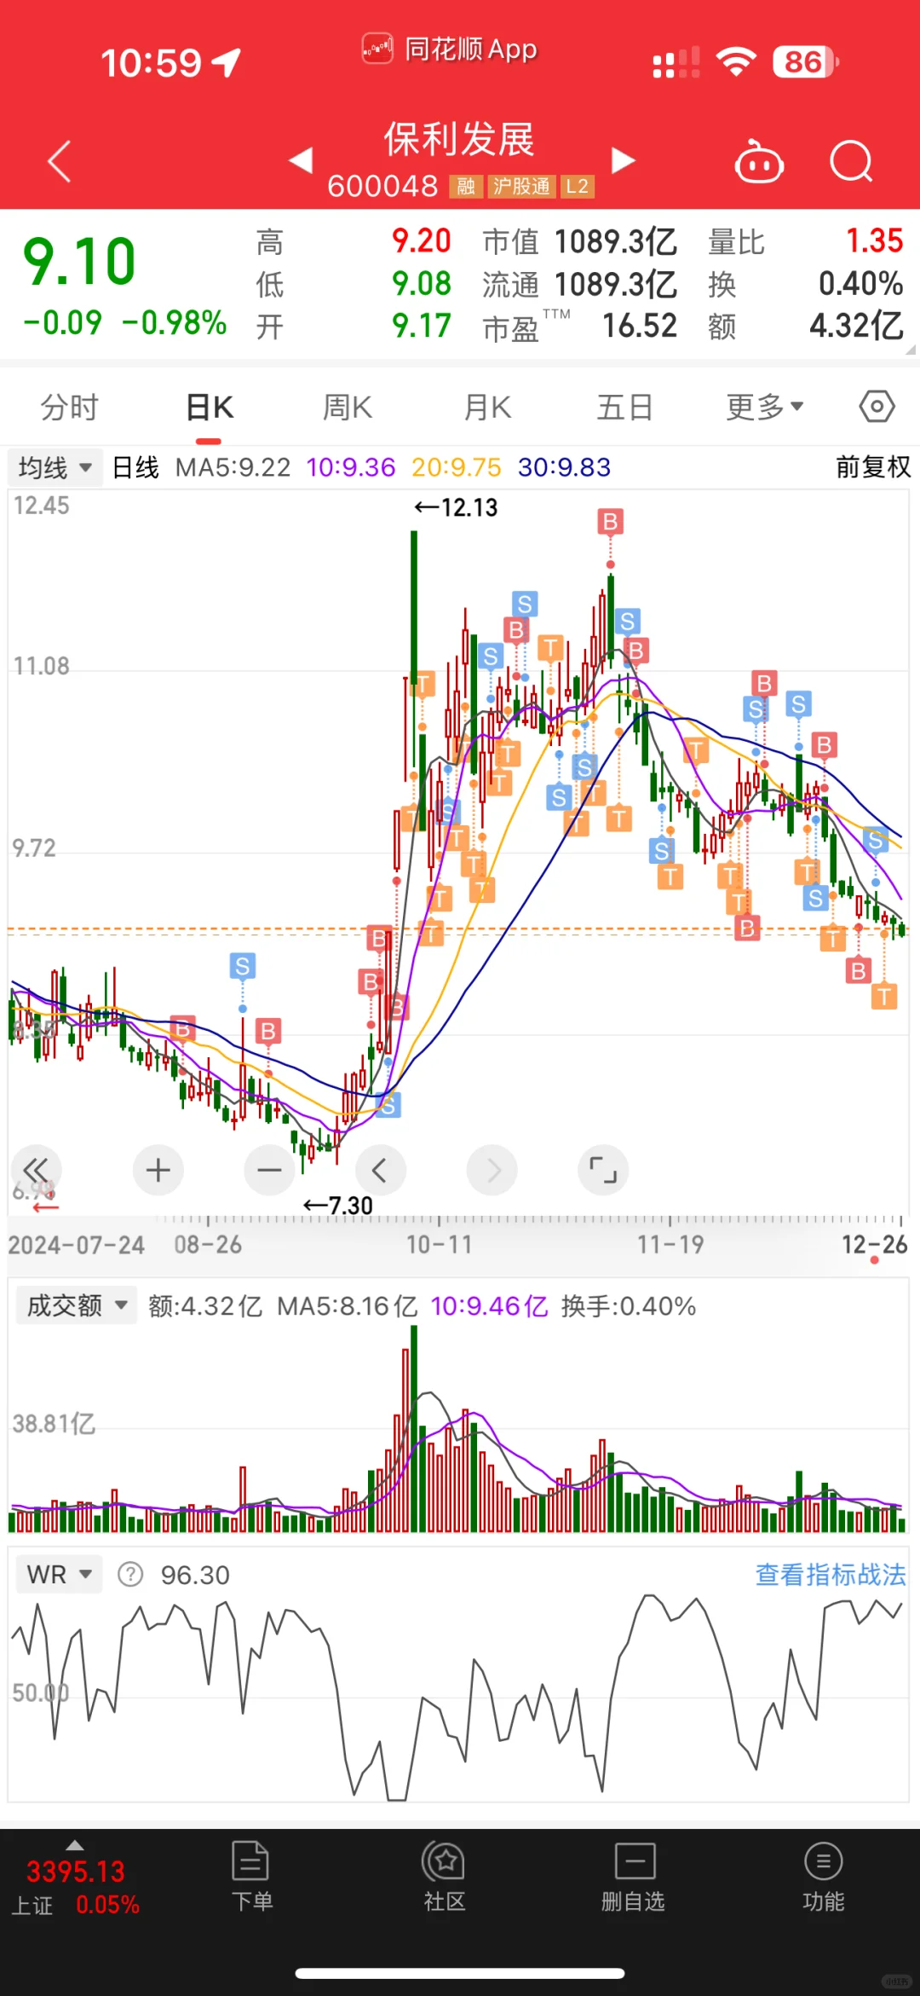The image size is (920, 1996).
Task: Tap the 市值 1089.3亿 value
Action: click(615, 242)
